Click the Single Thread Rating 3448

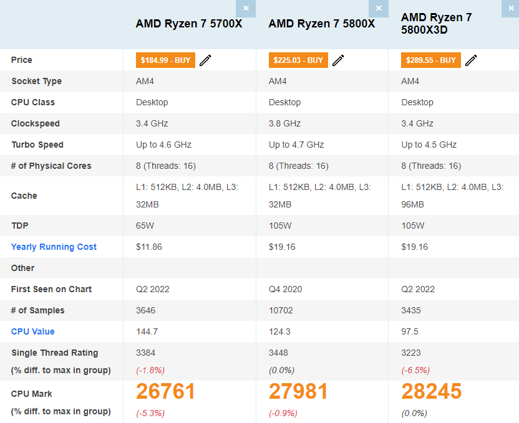278,353
